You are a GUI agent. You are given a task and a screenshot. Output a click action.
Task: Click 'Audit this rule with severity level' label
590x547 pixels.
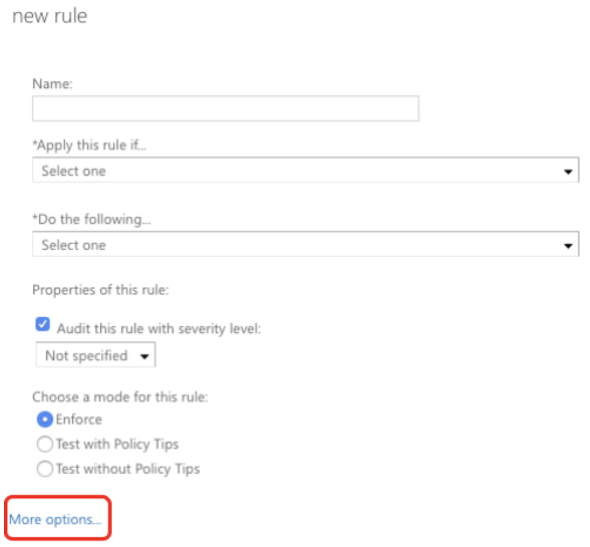pyautogui.click(x=159, y=329)
